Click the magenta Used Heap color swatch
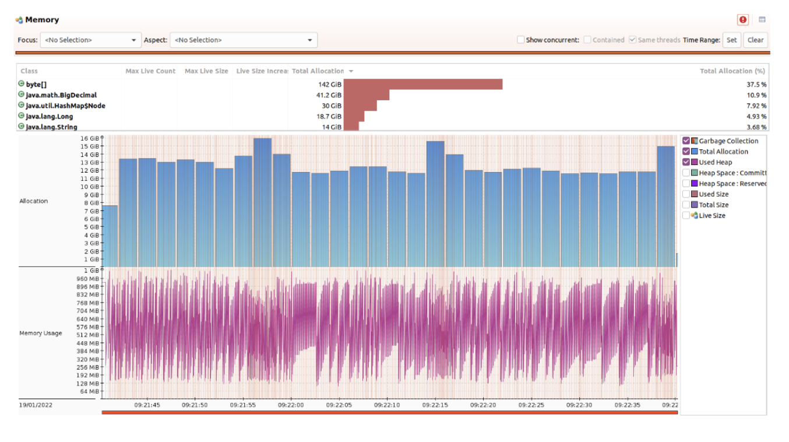Viewport: 789px width, 442px height. tap(694, 162)
